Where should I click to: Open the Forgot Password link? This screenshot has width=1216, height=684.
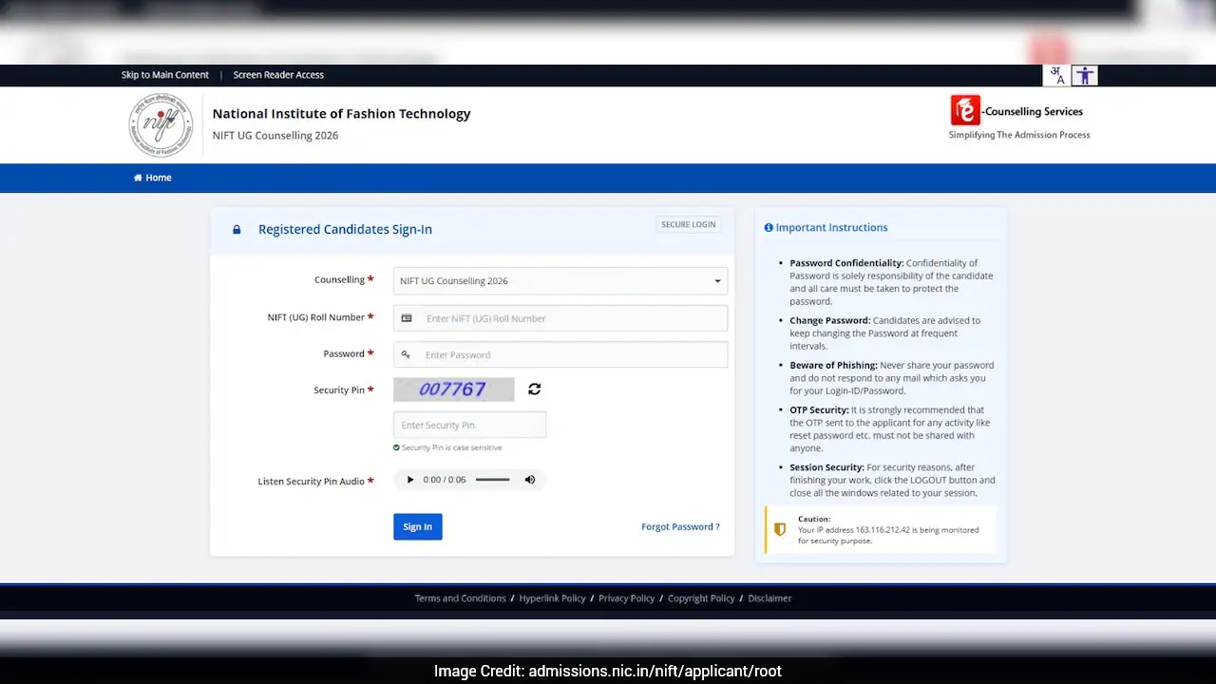680,527
